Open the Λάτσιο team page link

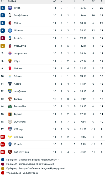point(18,76)
